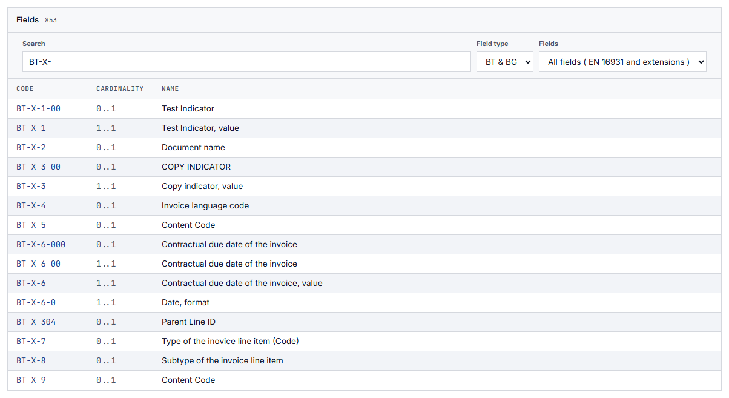Open field code BT-X-1
This screenshot has width=729, height=398.
31,128
